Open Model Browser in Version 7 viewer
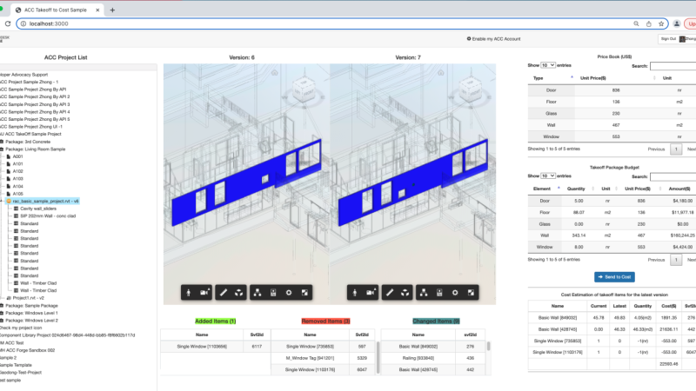Screen dimensions: 696x391 click(424, 293)
